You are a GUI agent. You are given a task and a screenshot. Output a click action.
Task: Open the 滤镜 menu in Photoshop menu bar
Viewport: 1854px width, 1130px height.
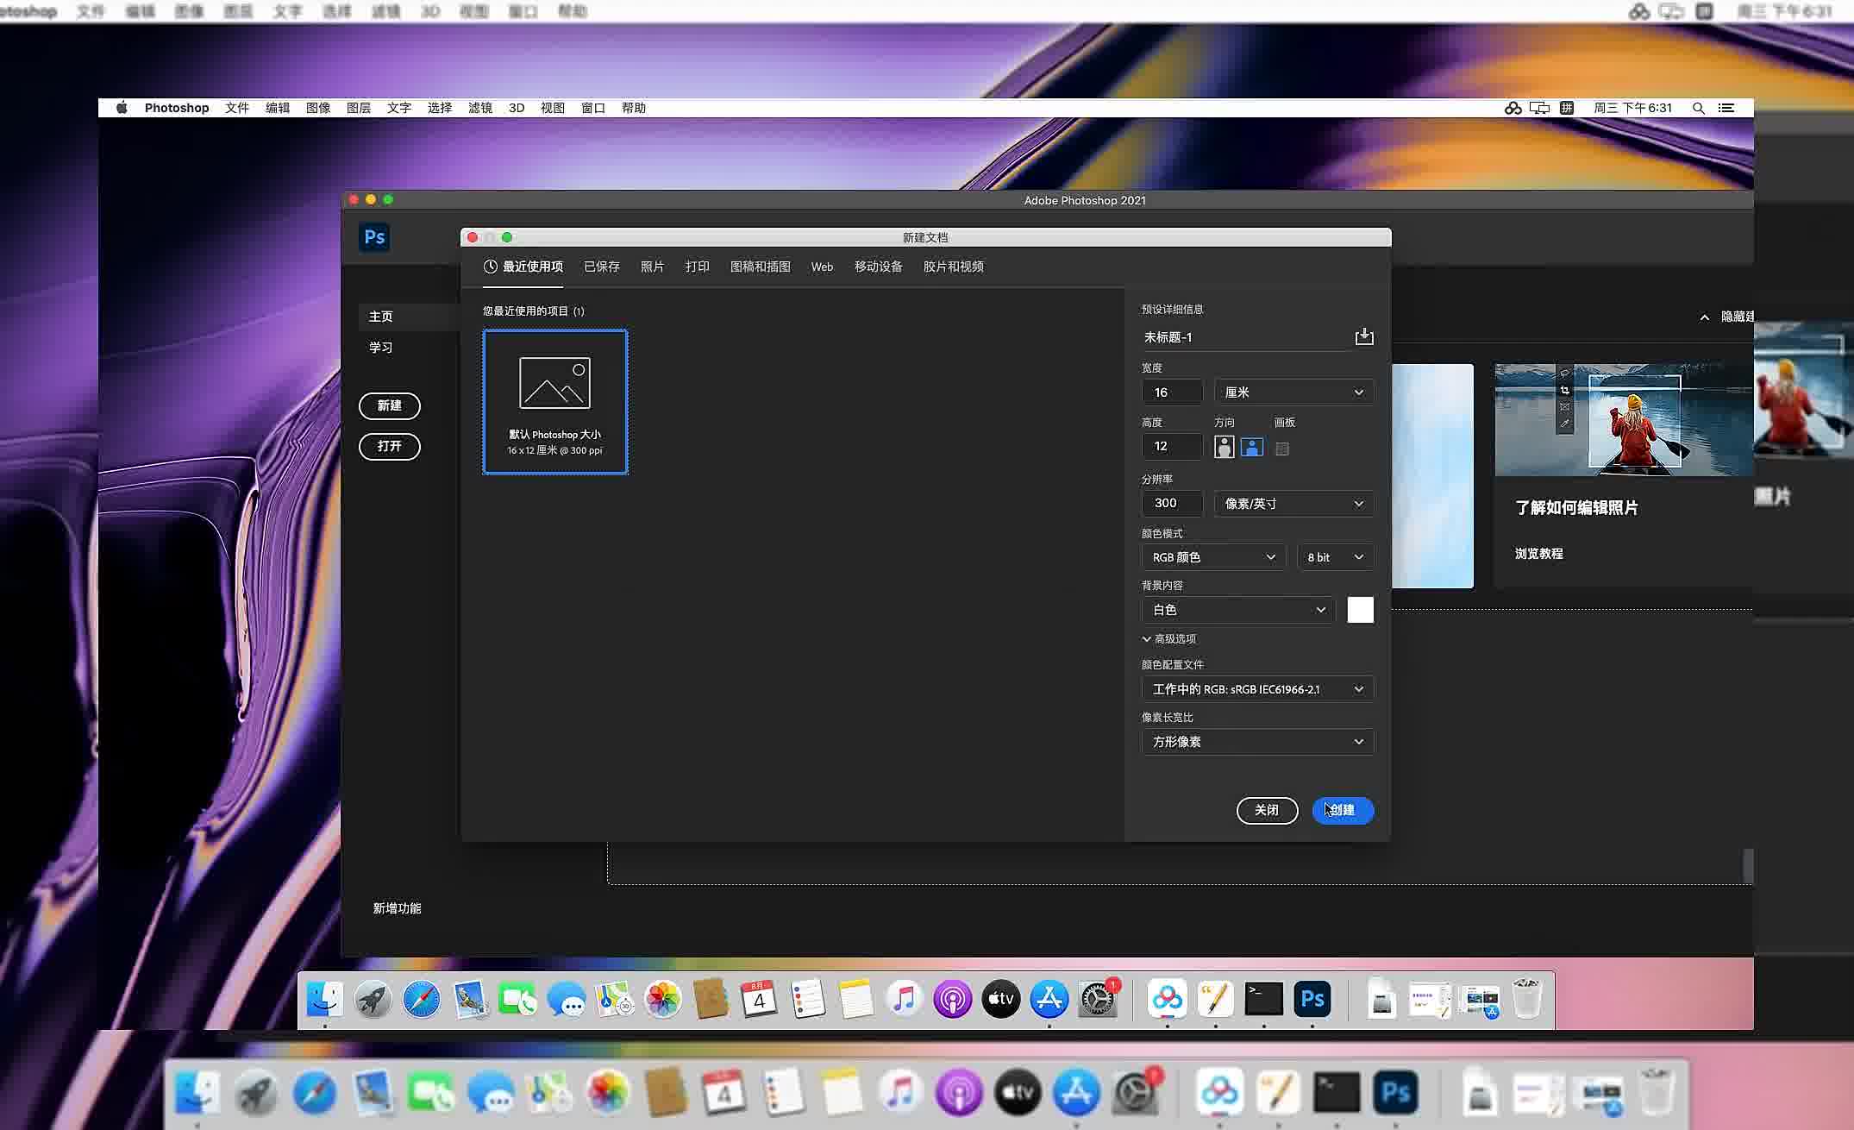[x=479, y=108]
